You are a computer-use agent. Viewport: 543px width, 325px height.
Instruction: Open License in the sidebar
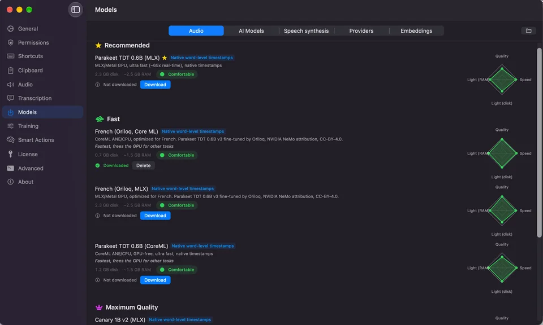point(42,154)
